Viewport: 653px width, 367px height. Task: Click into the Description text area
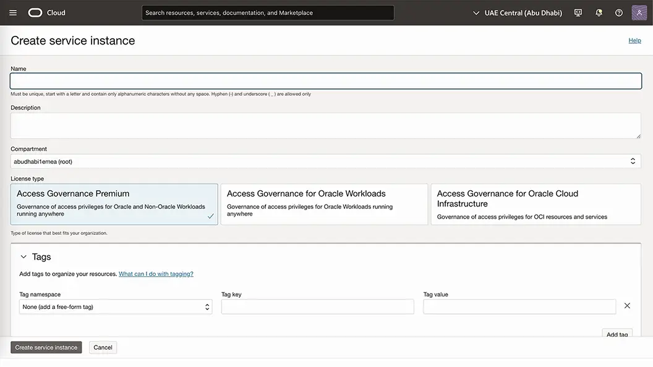326,125
